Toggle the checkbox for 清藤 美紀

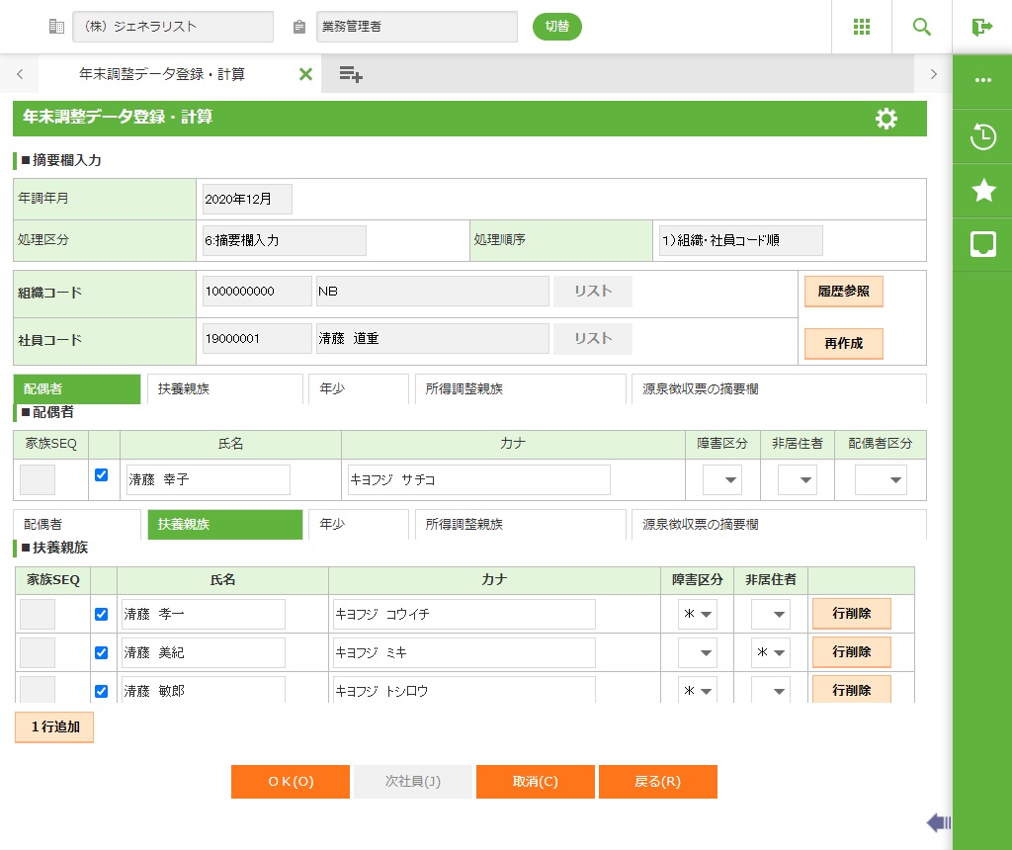(x=101, y=652)
